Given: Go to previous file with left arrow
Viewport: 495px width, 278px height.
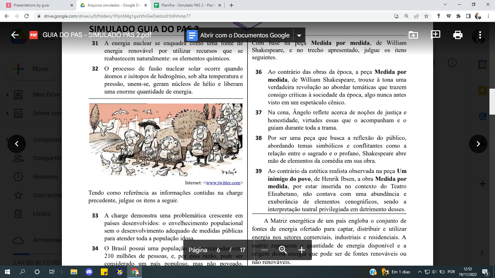Looking at the screenshot, I should pos(17,144).
